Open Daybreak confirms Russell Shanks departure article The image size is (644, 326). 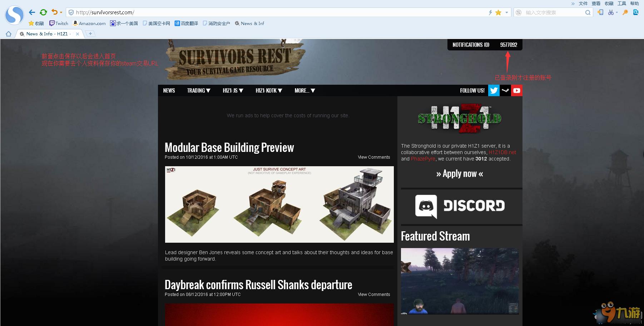click(258, 285)
